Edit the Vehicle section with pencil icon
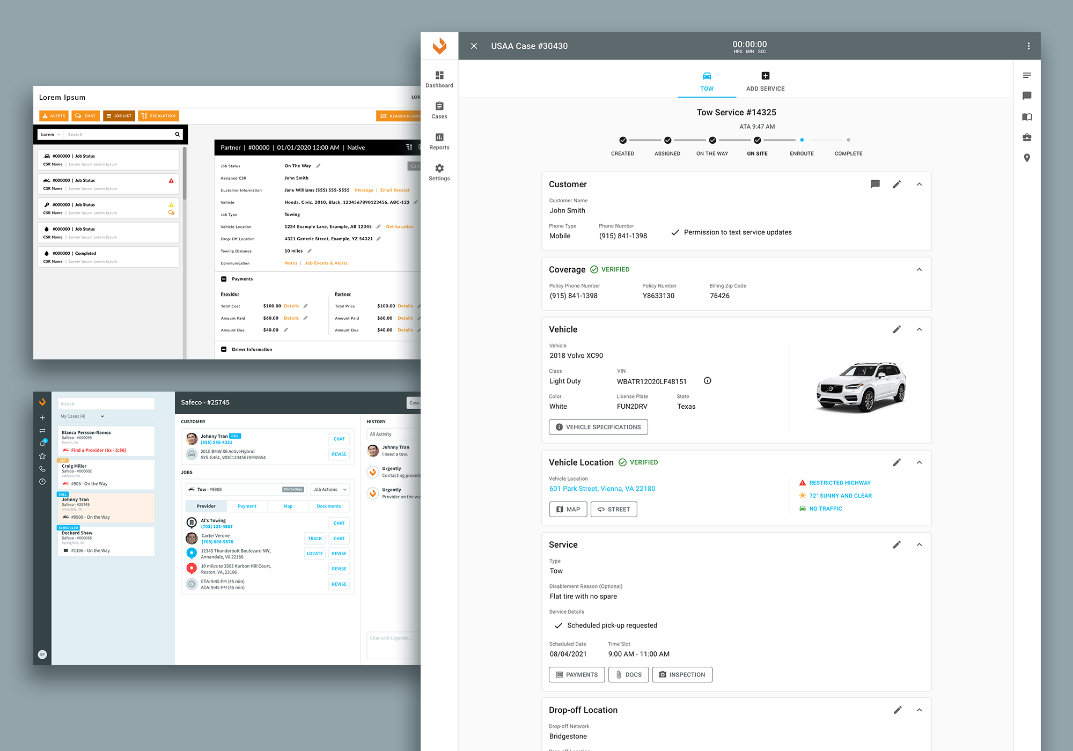Viewport: 1073px width, 751px height. (x=896, y=329)
